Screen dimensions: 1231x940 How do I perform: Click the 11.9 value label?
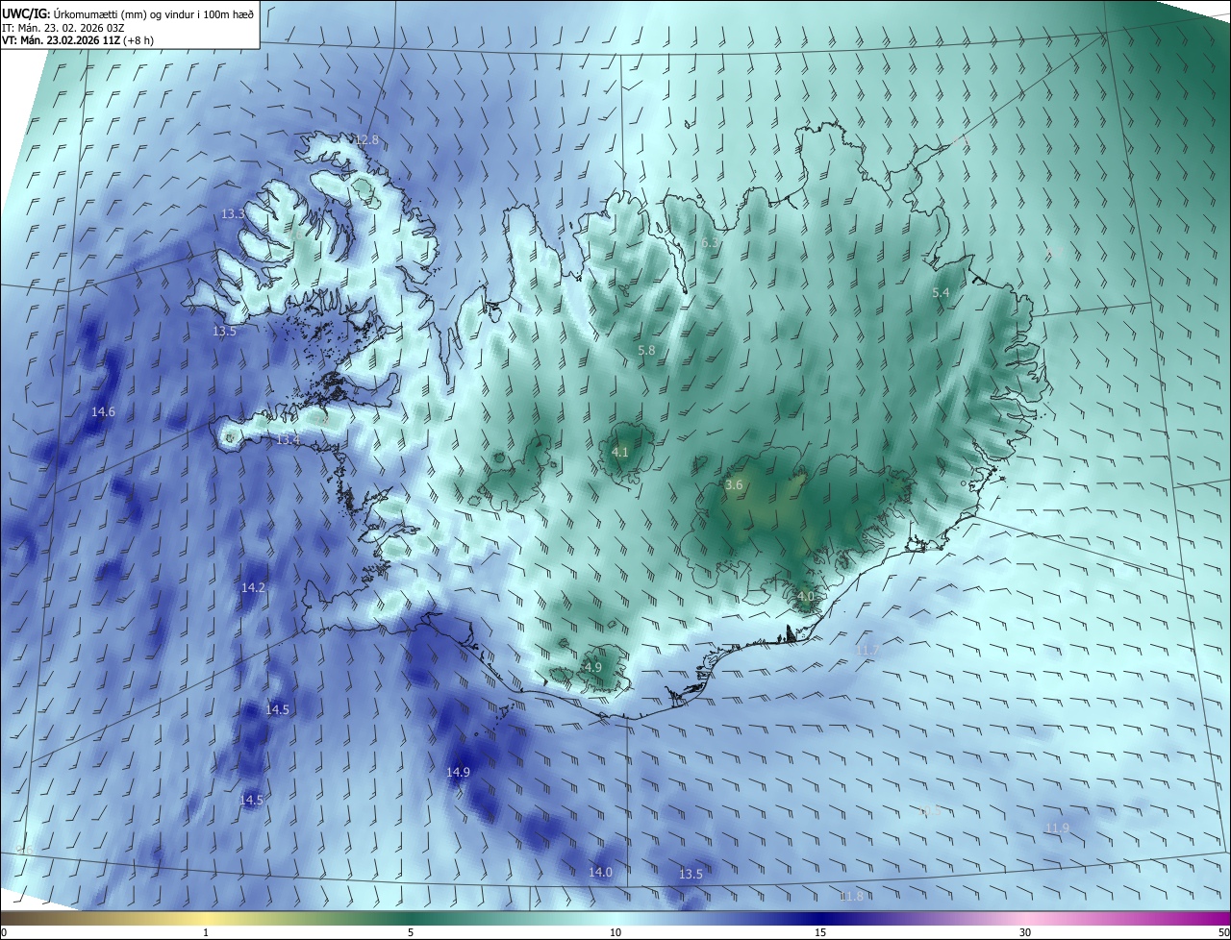1057,828
